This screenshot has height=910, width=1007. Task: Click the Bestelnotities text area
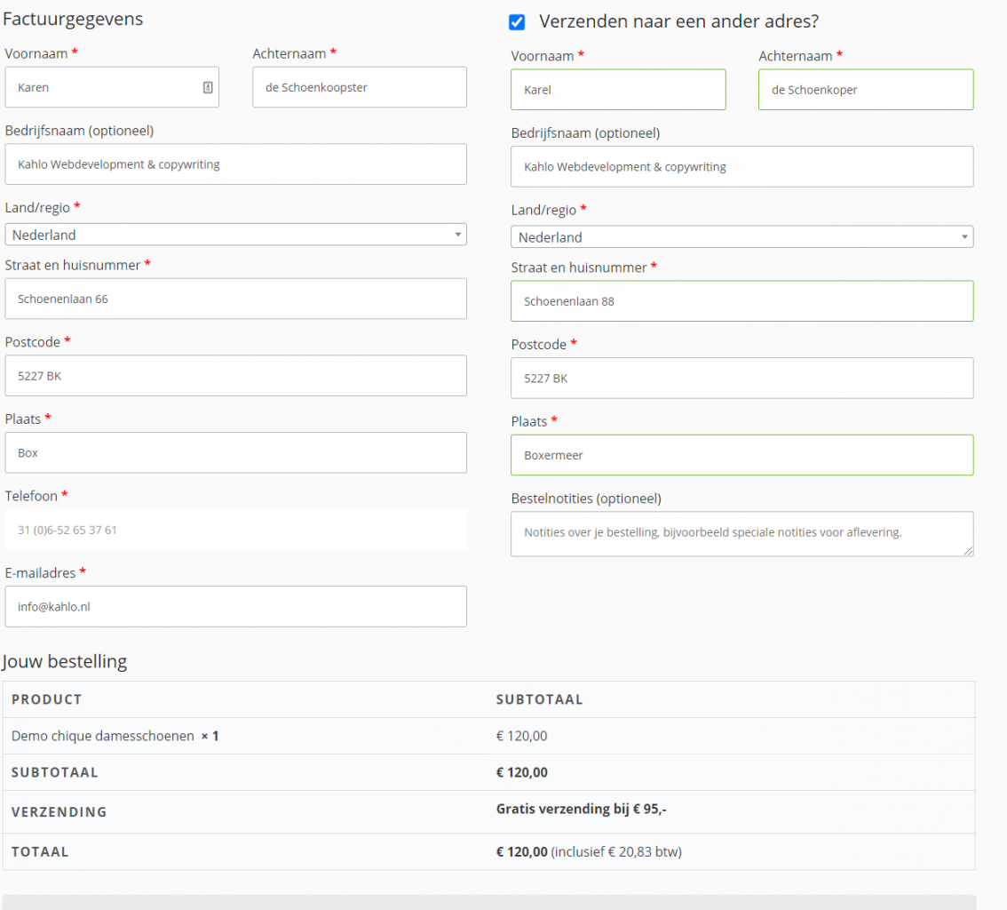coord(741,533)
